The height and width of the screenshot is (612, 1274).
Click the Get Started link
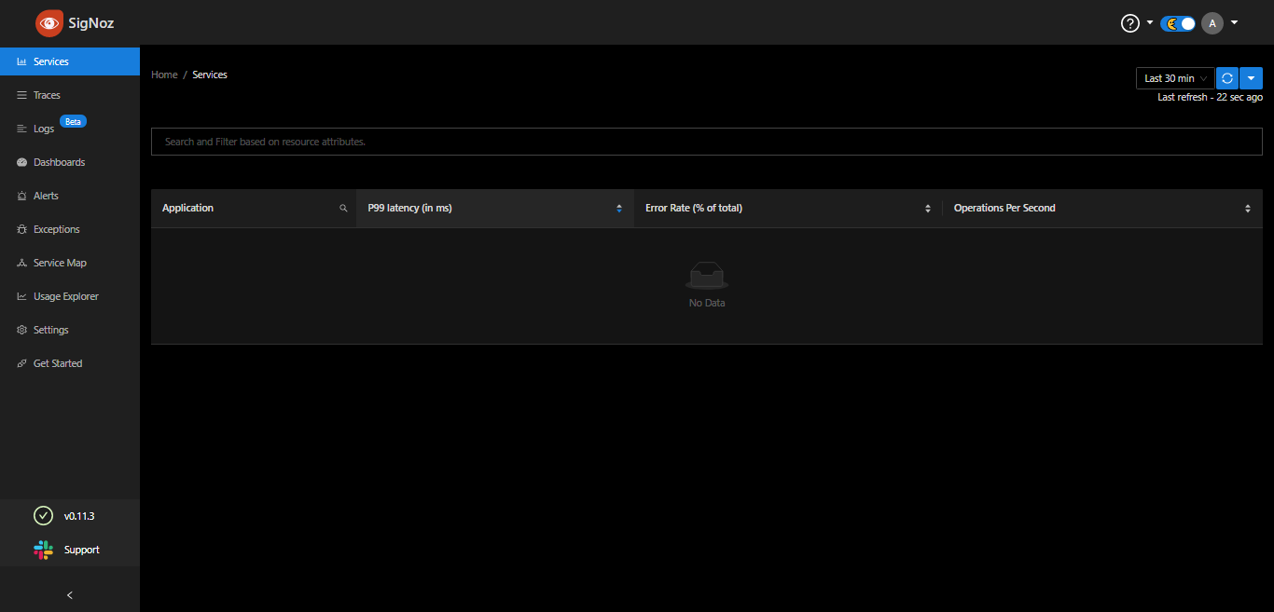click(59, 362)
